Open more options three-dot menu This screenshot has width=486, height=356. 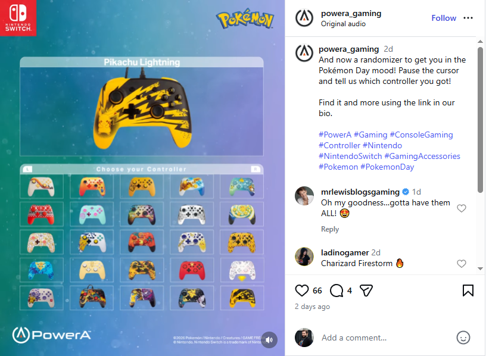pos(468,18)
